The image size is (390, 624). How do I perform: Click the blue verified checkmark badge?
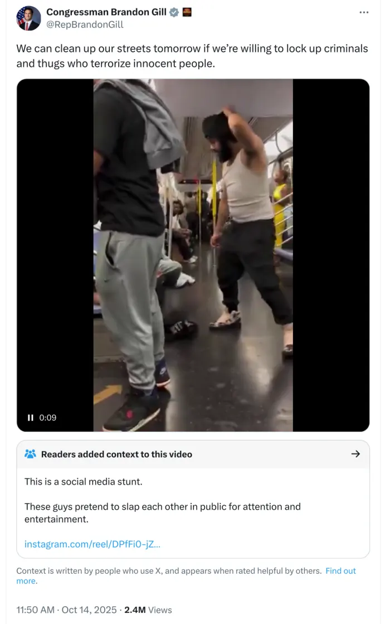coord(174,12)
